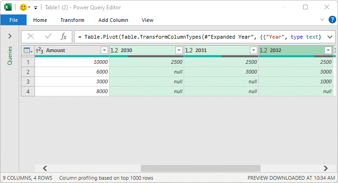Viewport: 338px width, 183px height.
Task: Click the horizontal scrollbar right arrow
Action: pyautogui.click(x=325, y=168)
